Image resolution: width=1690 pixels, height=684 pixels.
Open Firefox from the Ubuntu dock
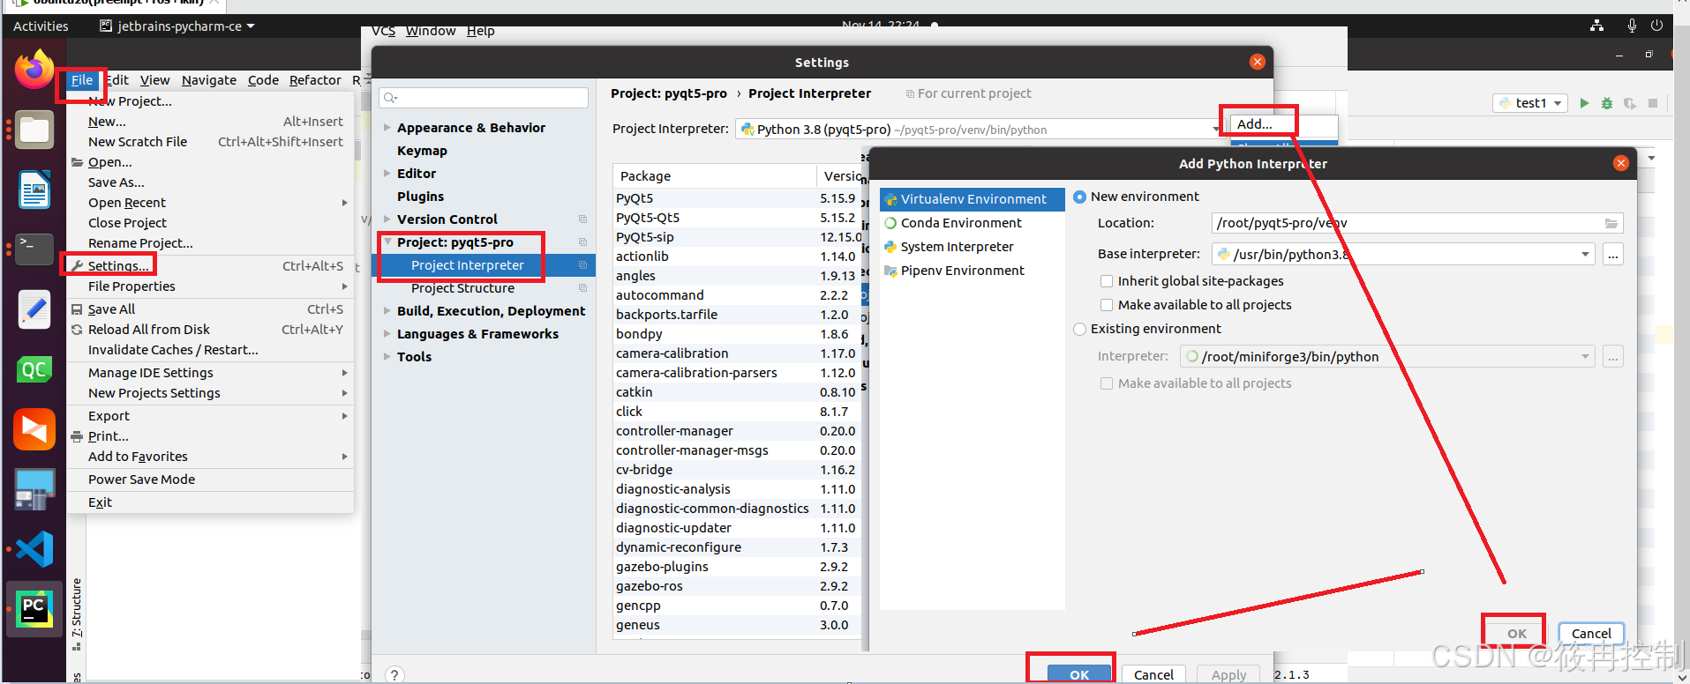point(34,69)
